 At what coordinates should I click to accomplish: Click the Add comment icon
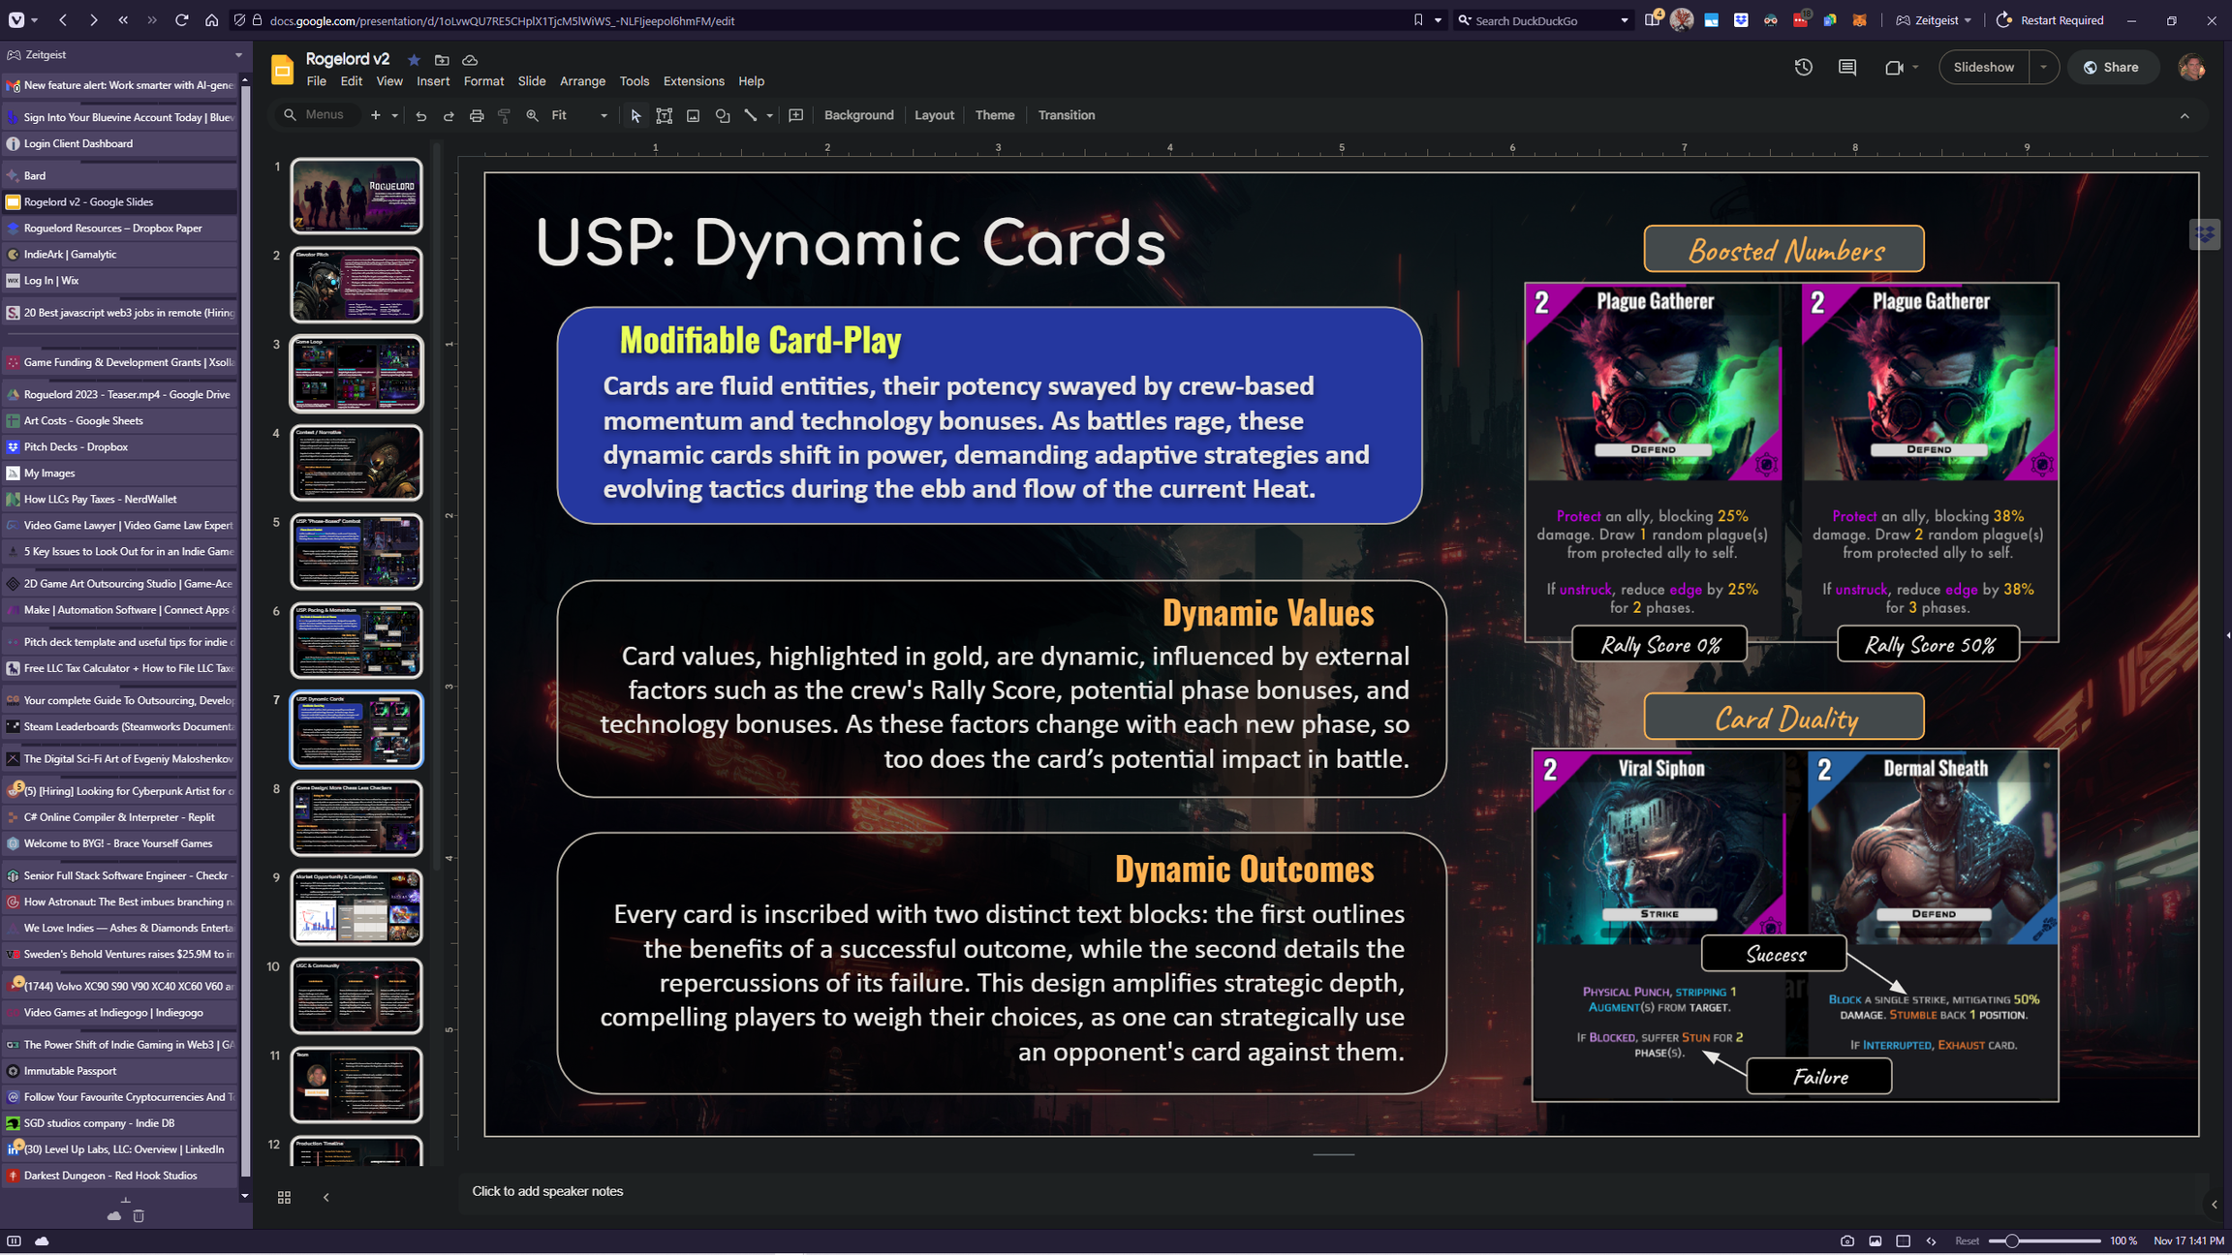tap(796, 115)
